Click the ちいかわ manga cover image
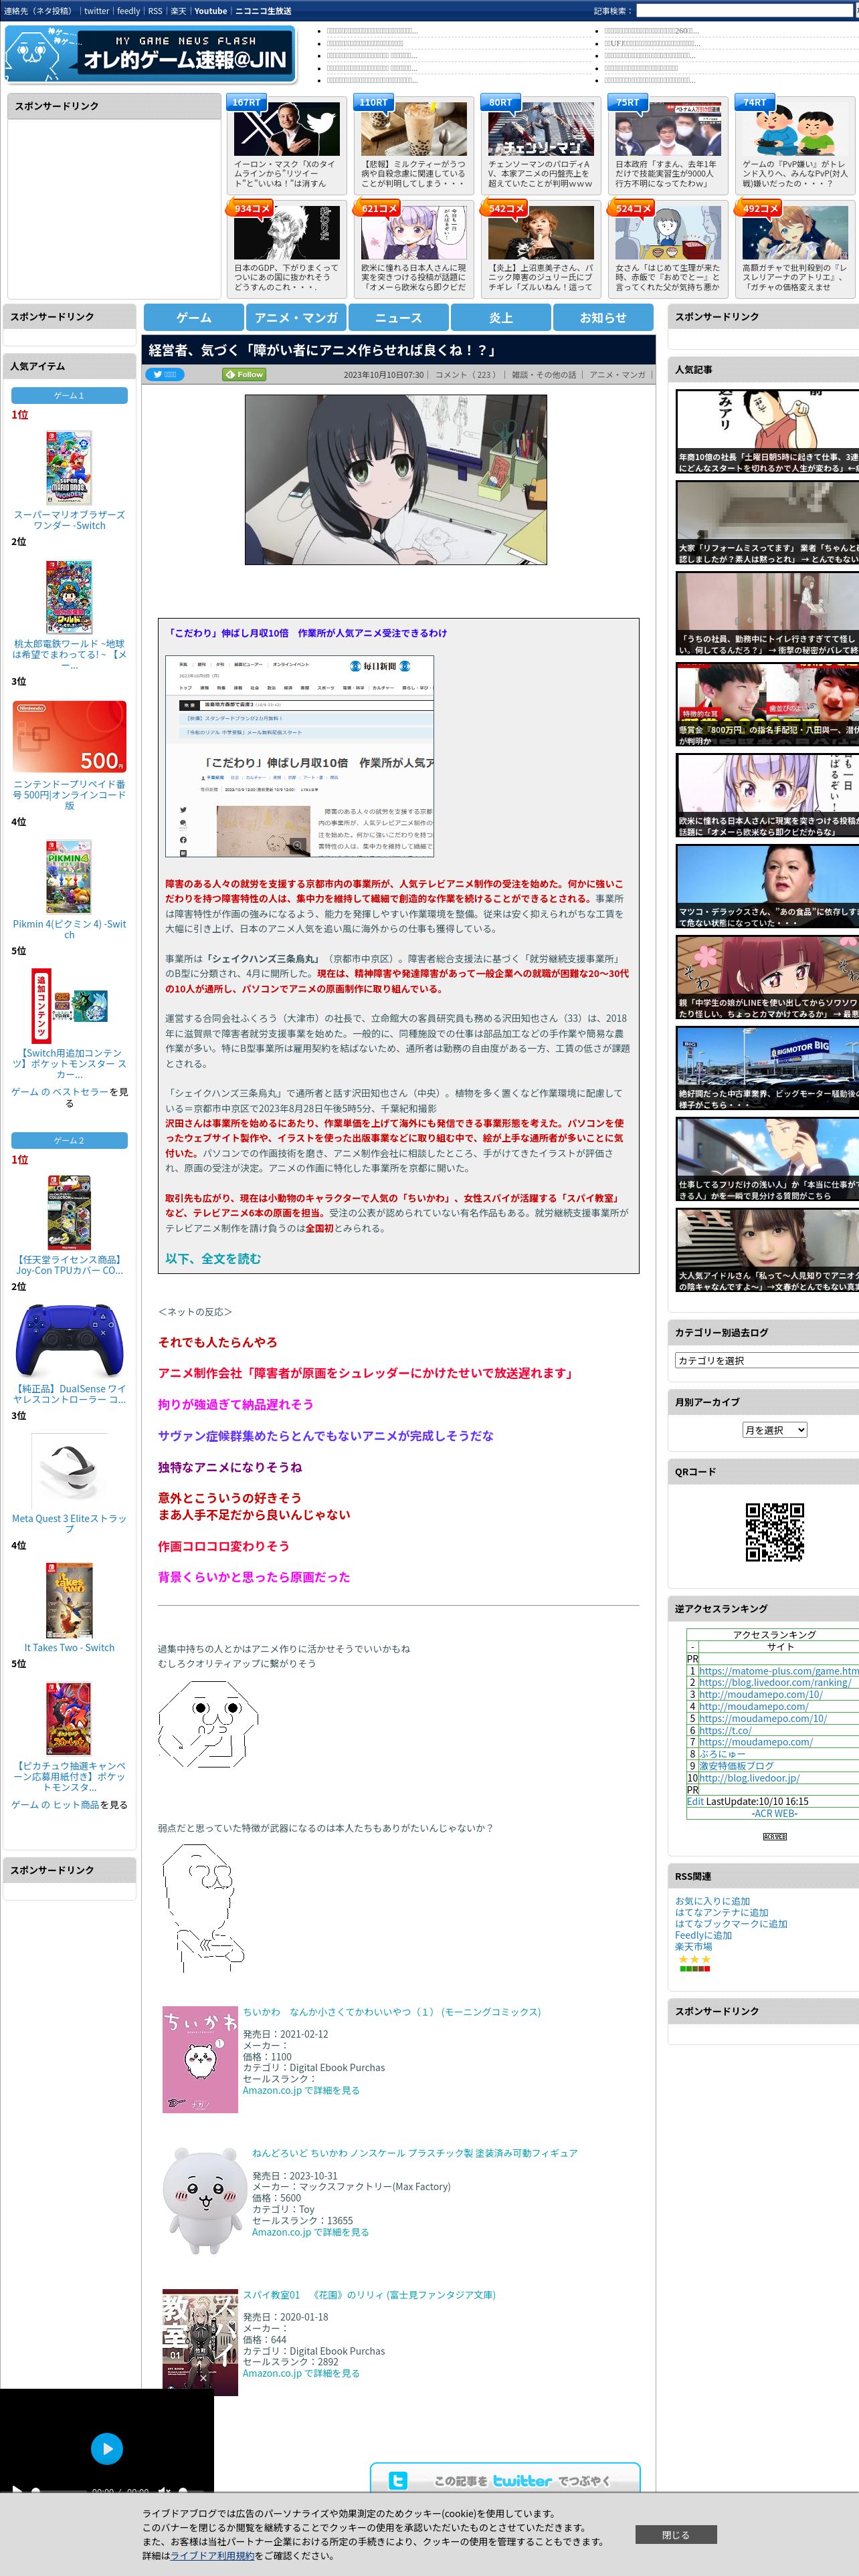This screenshot has width=859, height=2576. (200, 2060)
